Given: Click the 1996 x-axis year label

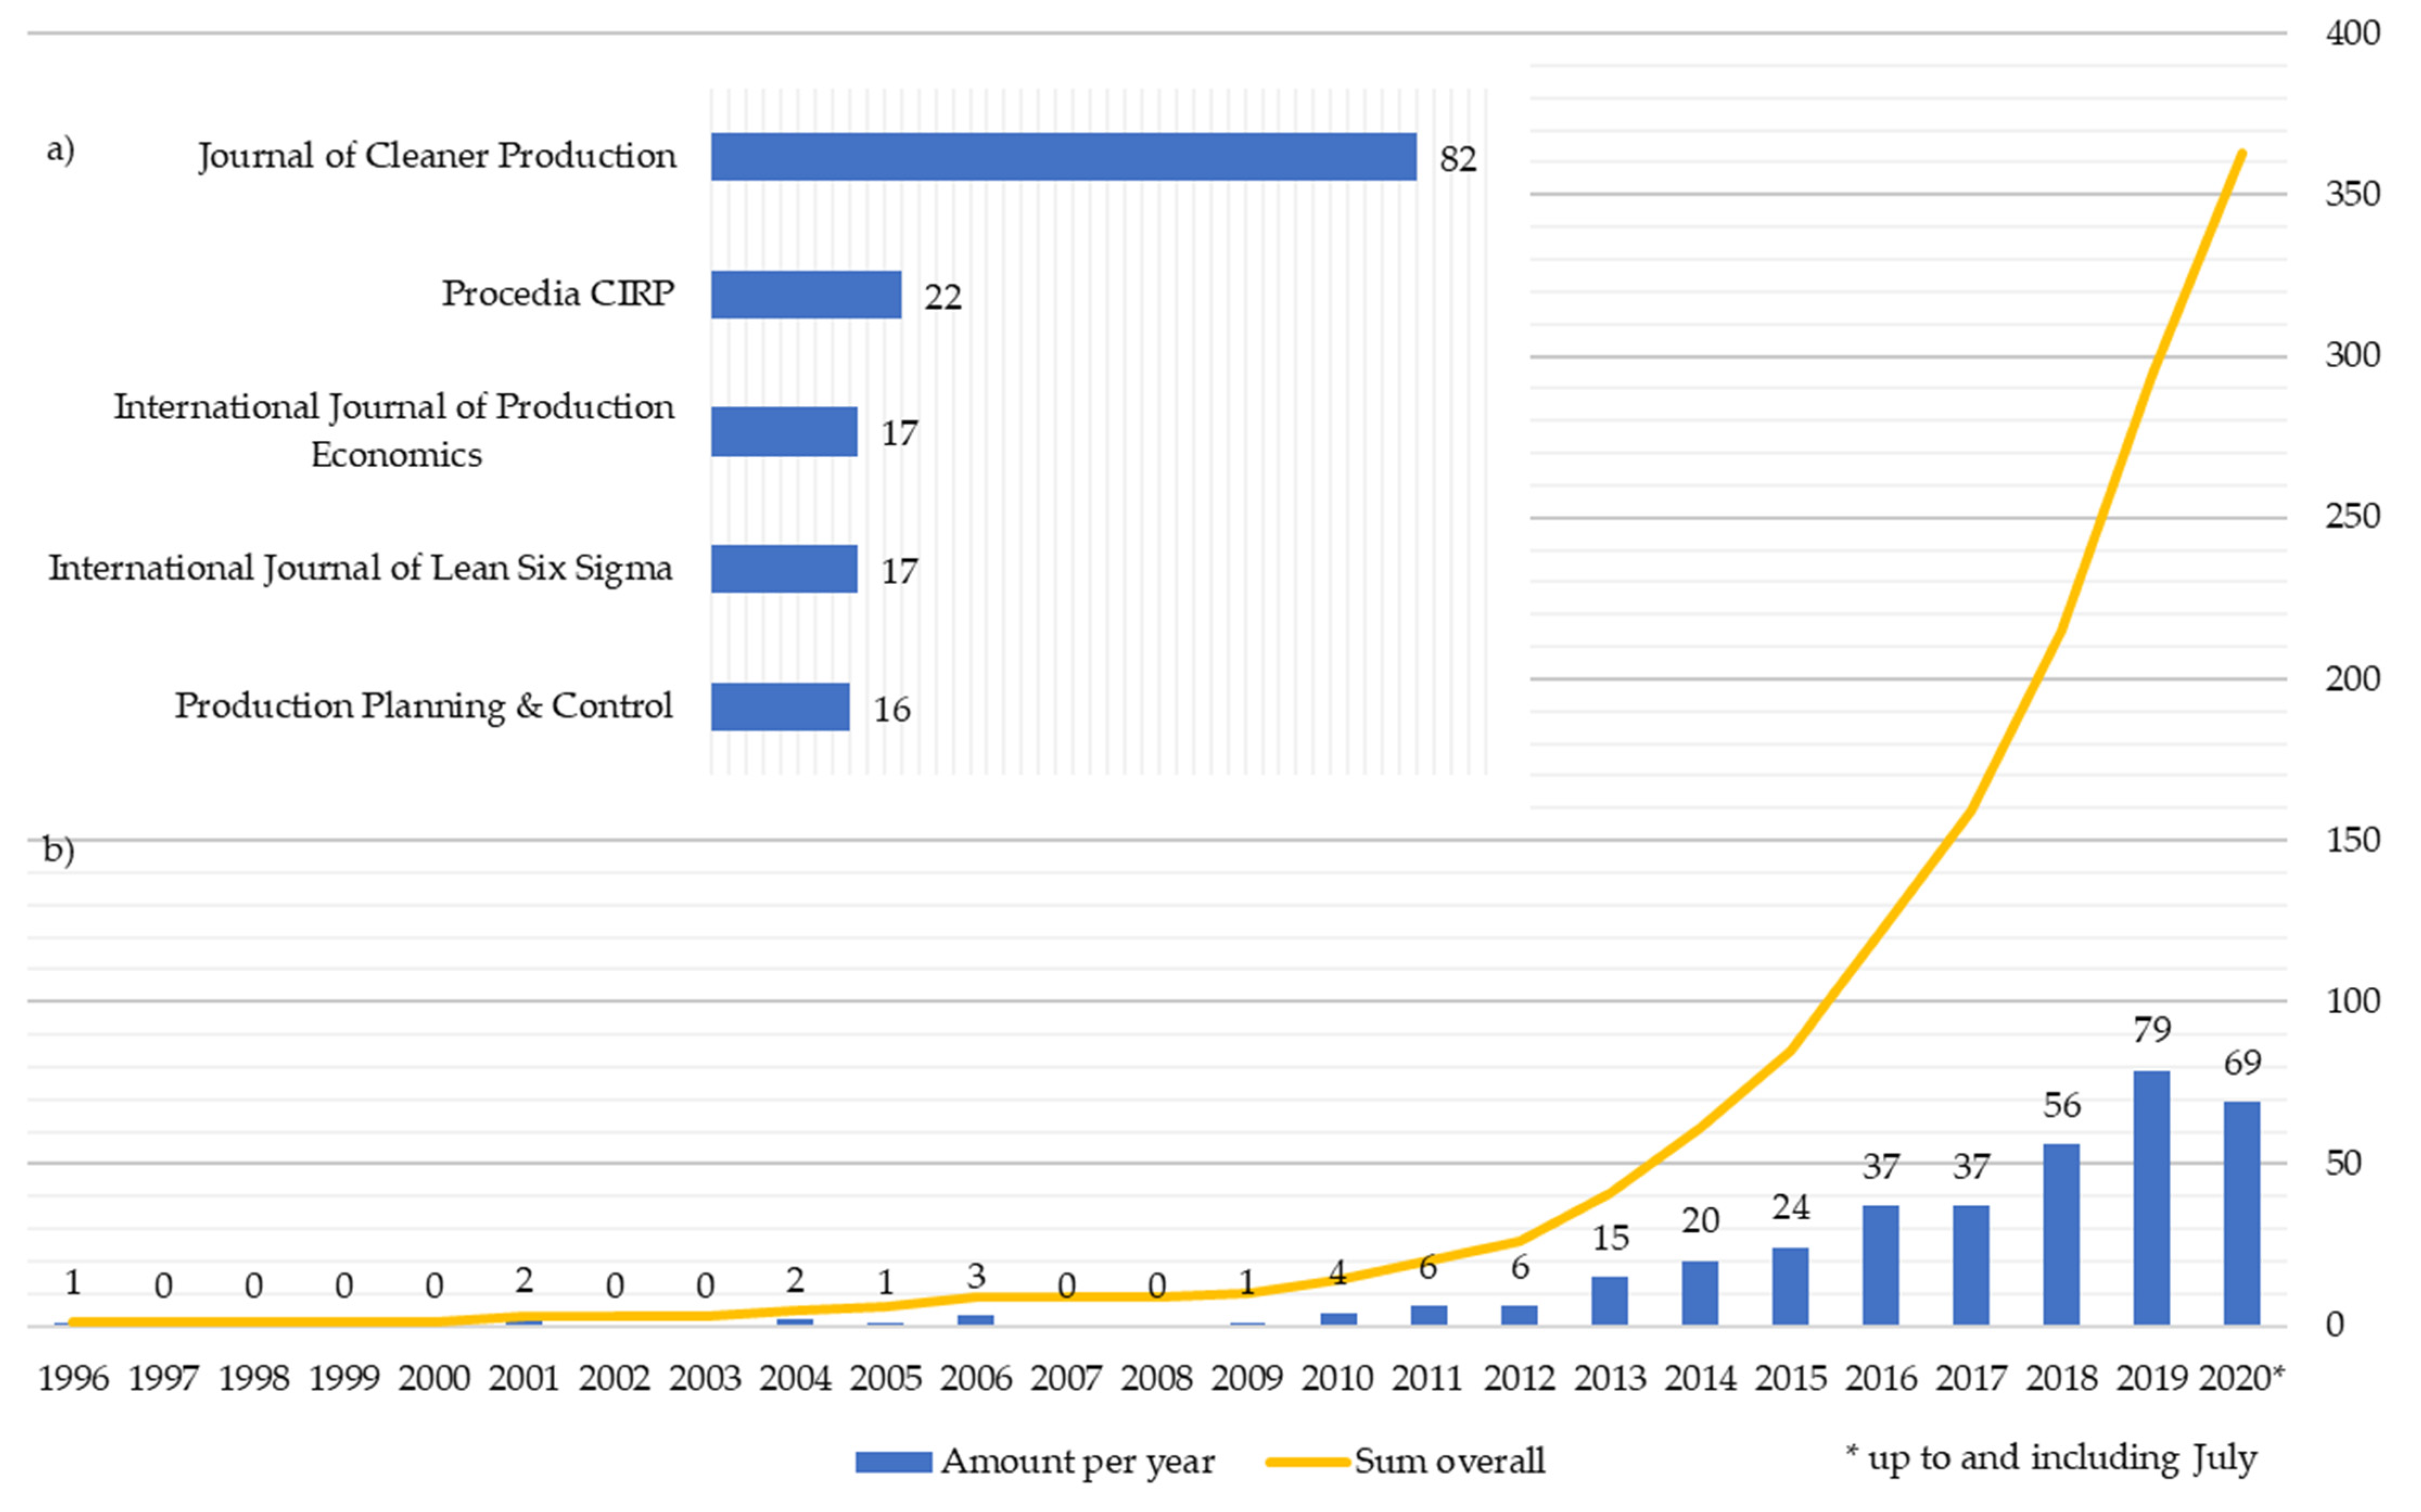Looking at the screenshot, I should tap(73, 1379).
